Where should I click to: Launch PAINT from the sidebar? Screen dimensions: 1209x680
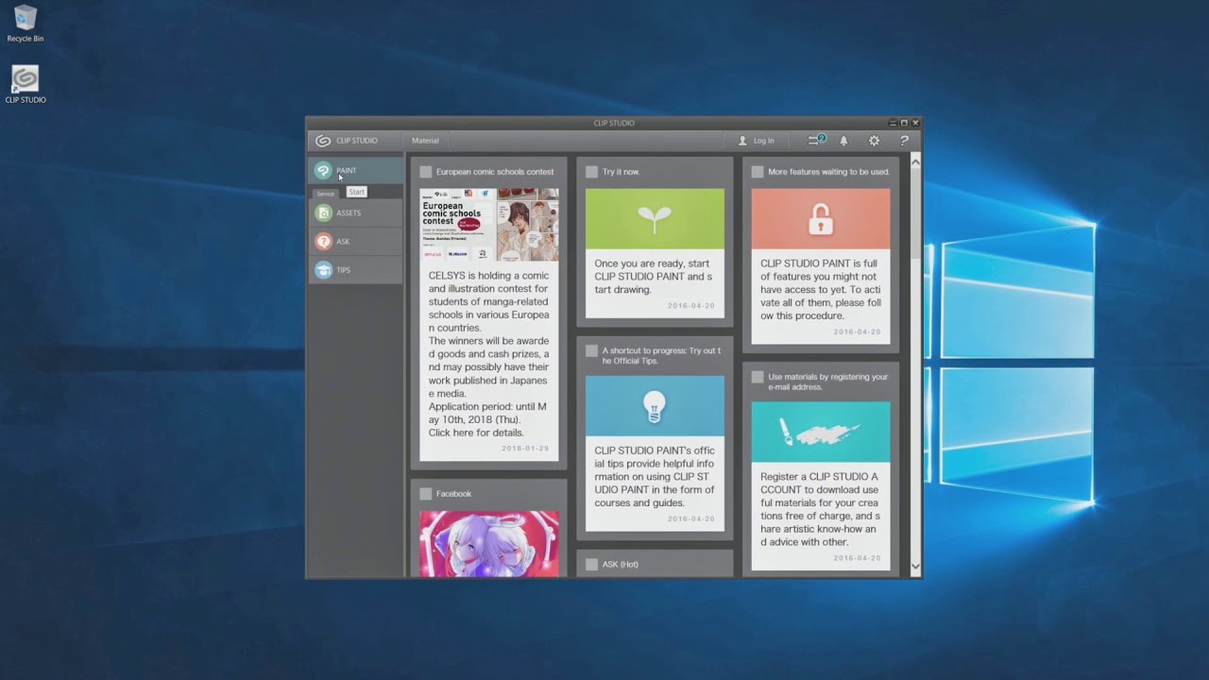point(356,171)
